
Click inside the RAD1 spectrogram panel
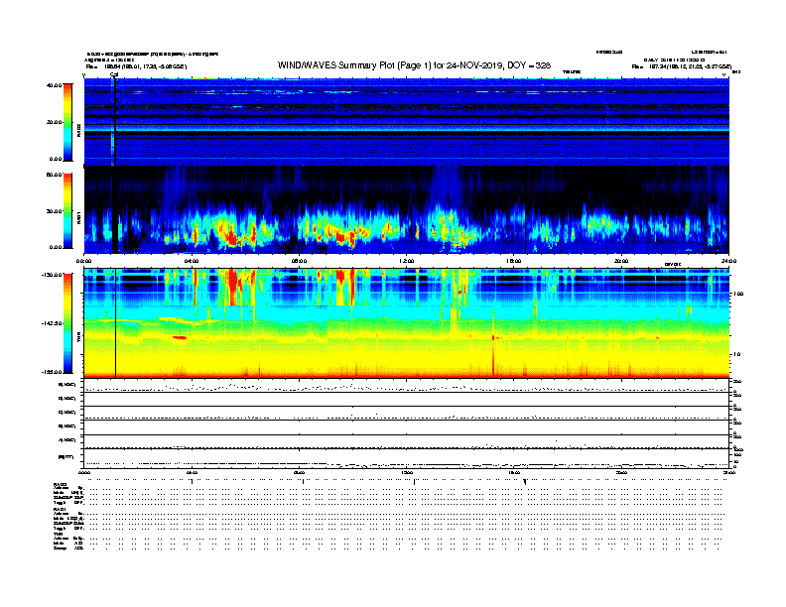(x=407, y=210)
